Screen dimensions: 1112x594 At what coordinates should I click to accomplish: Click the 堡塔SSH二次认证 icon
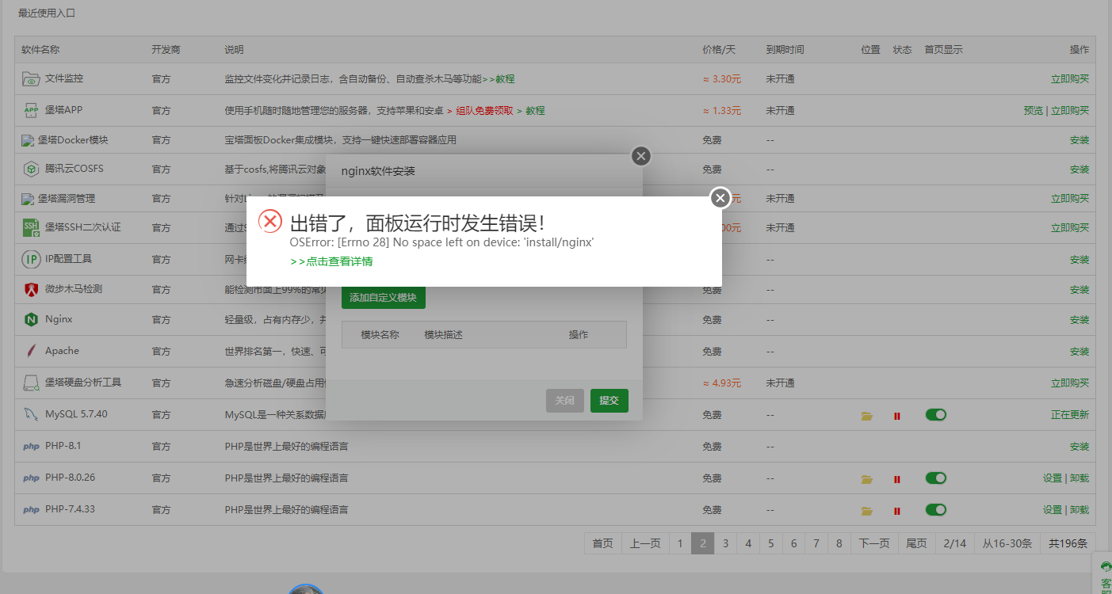(x=31, y=227)
